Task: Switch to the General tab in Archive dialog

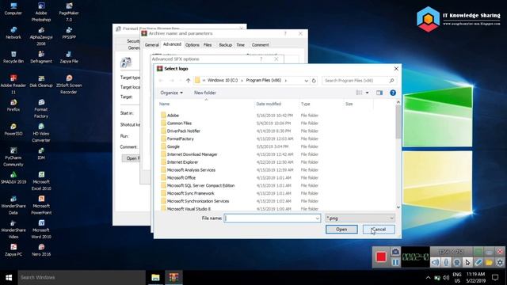Action: tap(151, 45)
